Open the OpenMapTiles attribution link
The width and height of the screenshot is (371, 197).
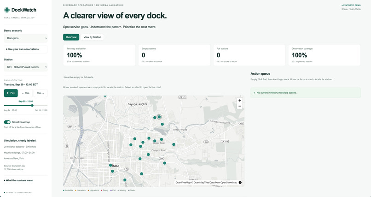(201, 183)
